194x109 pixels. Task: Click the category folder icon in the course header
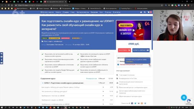click(42, 41)
